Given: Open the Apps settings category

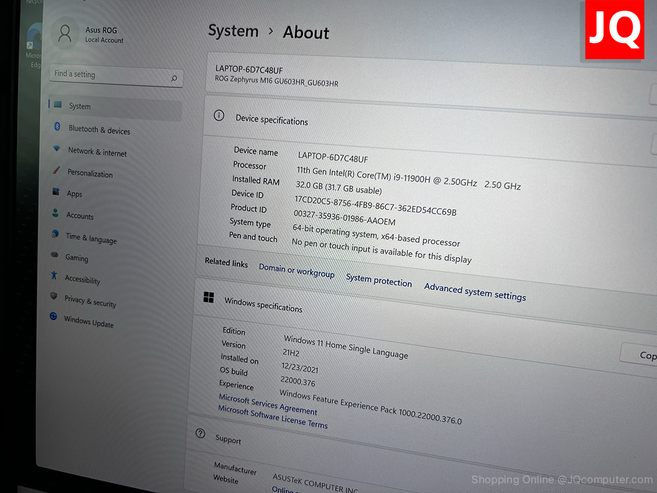Looking at the screenshot, I should click(x=74, y=193).
